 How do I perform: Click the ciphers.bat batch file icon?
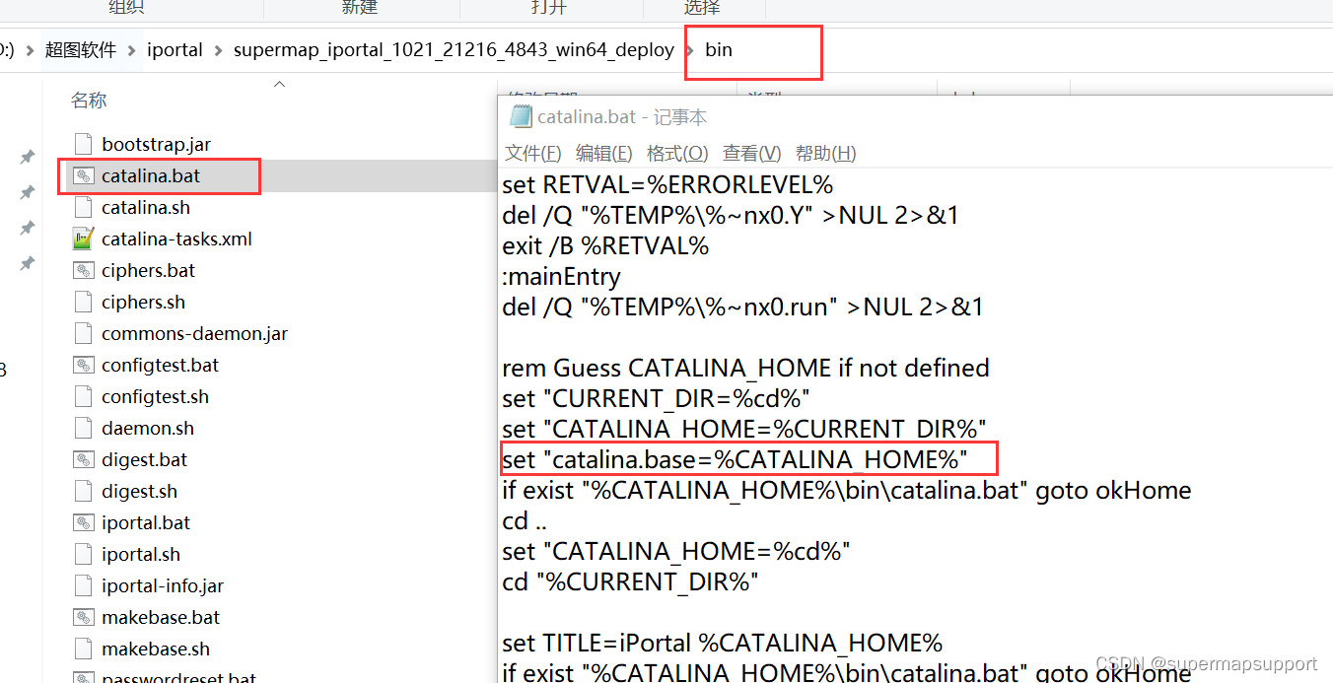click(x=83, y=270)
